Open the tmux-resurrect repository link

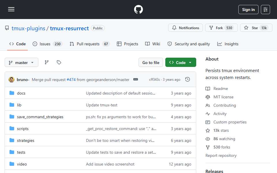click(69, 28)
